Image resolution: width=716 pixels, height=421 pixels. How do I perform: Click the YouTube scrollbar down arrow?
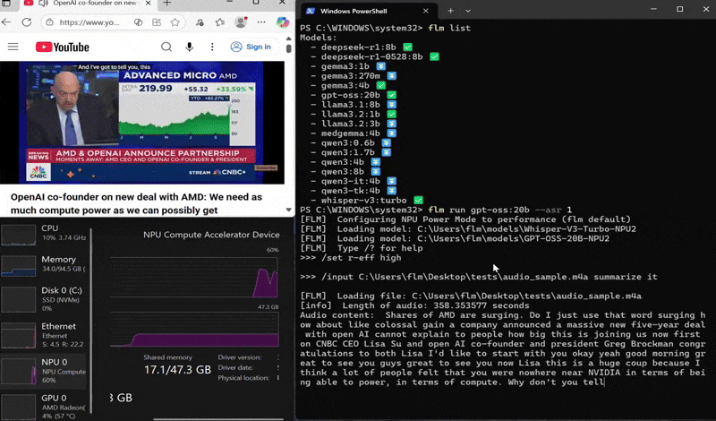point(288,210)
